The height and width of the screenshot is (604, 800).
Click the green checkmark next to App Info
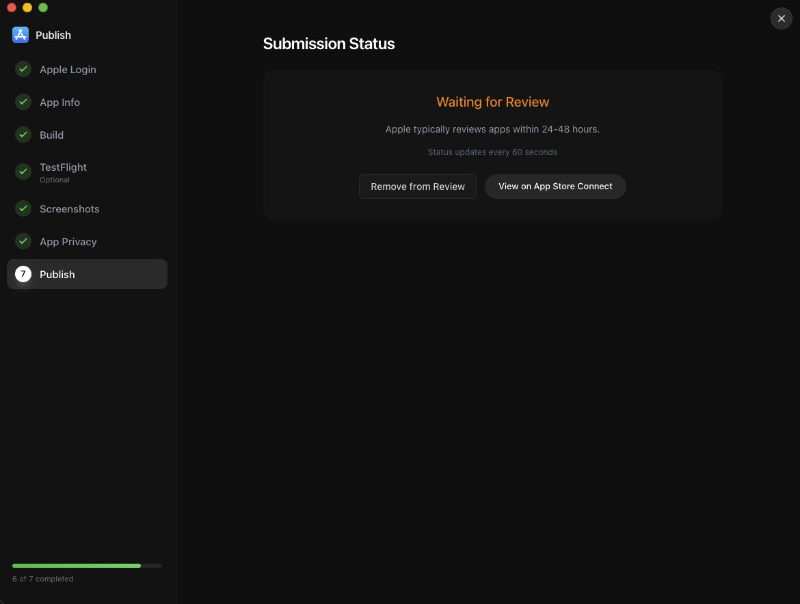pyautogui.click(x=23, y=102)
